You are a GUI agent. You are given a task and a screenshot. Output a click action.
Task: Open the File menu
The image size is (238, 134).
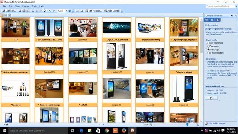pyautogui.click(x=5, y=6)
